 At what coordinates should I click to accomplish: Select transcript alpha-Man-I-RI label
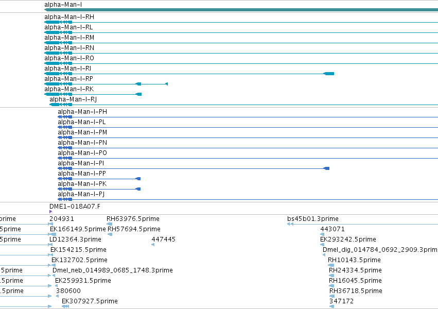68,68
